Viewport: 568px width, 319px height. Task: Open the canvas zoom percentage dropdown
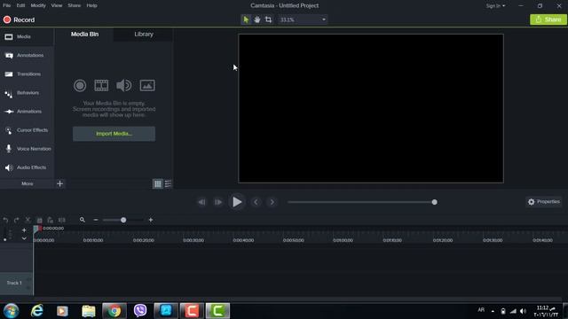pyautogui.click(x=303, y=19)
